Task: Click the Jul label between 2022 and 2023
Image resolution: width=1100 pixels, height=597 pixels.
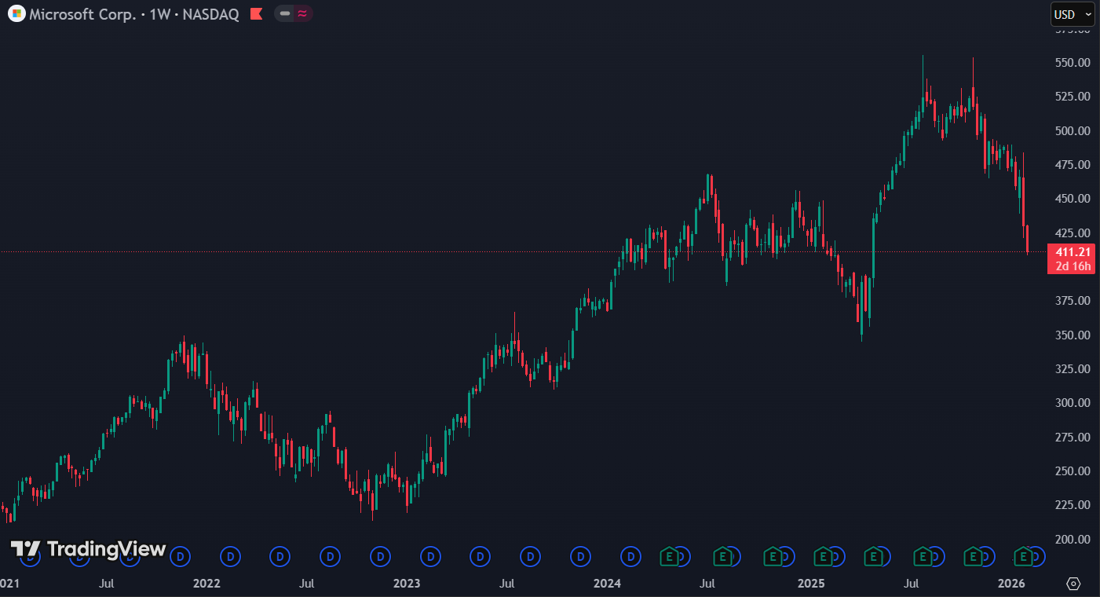Action: (x=307, y=584)
